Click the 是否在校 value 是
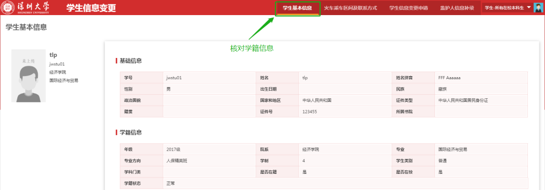The height and width of the screenshot is (190, 545). click(441, 172)
